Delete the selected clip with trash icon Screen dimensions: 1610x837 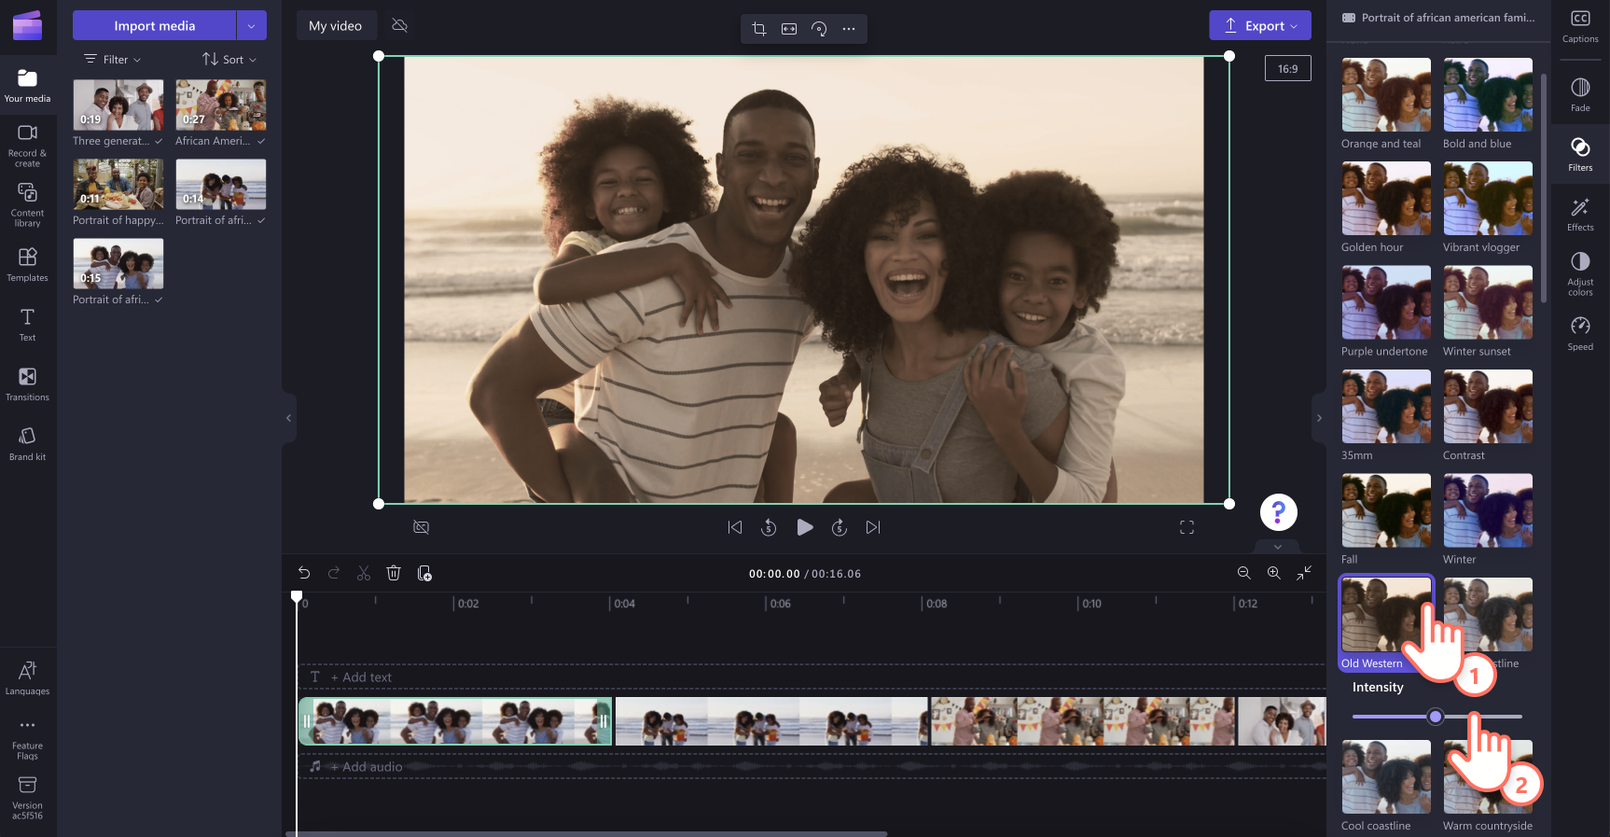[394, 573]
